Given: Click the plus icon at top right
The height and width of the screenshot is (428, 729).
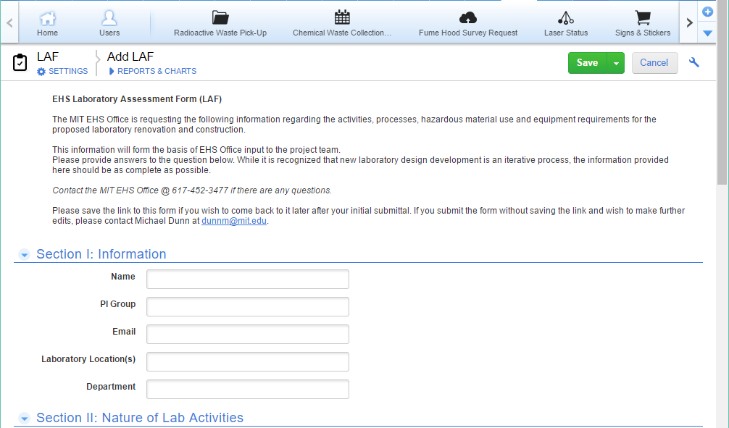Looking at the screenshot, I should point(708,12).
